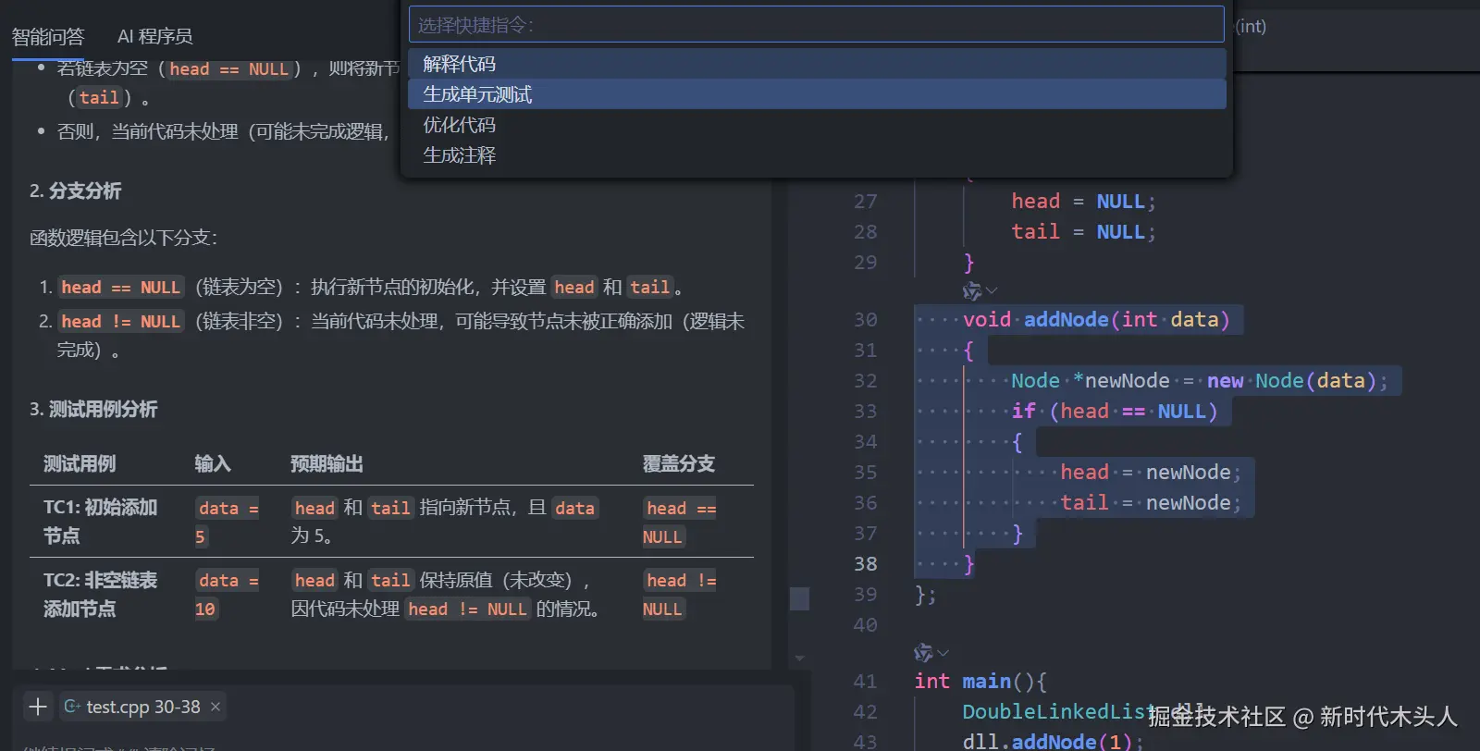Click the 3. 测试用例分析 heading

93,410
